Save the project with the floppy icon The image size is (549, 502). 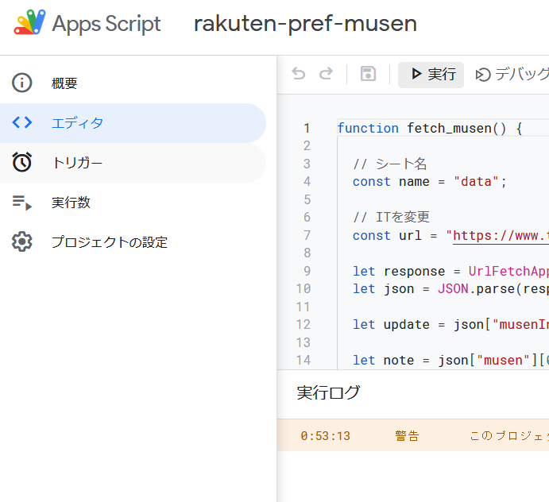[x=369, y=74]
